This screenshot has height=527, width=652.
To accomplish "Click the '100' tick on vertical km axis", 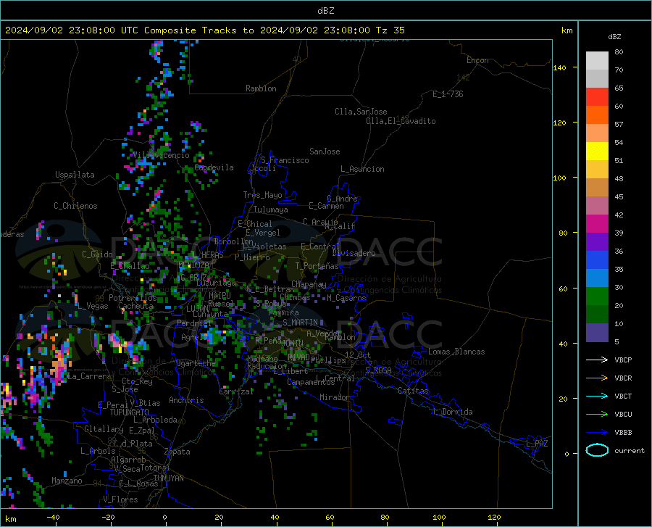I will point(559,178).
